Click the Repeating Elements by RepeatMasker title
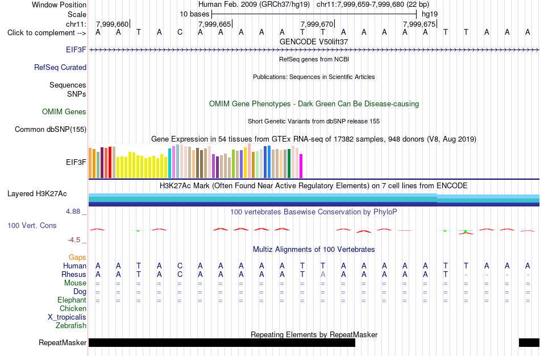 point(314,334)
